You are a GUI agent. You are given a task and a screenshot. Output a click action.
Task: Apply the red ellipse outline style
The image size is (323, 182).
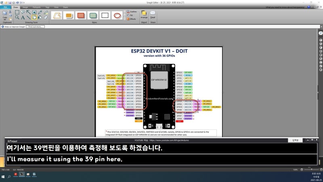117,15
